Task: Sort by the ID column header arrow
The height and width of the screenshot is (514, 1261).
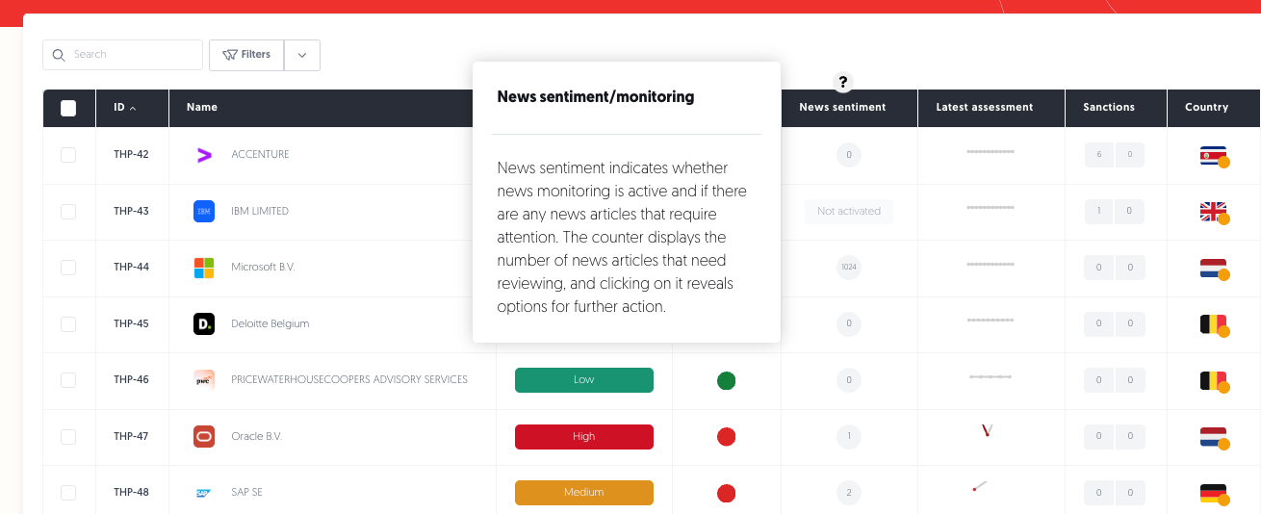Action: pos(133,108)
